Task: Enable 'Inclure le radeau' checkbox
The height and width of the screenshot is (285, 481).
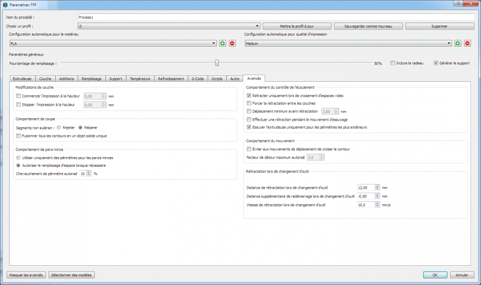Action: [x=392, y=63]
